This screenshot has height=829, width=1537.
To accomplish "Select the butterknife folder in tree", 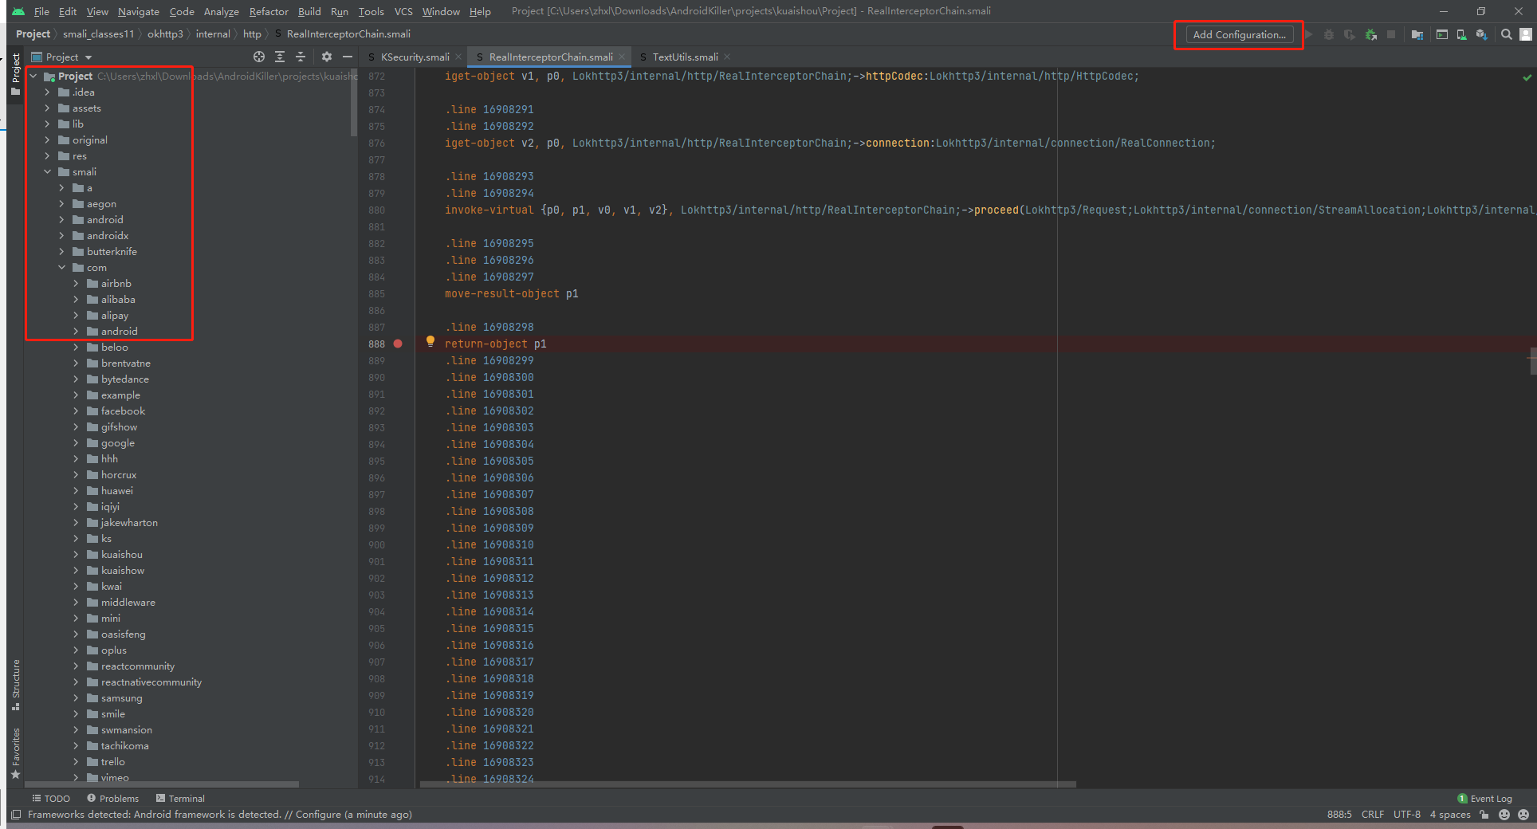I will [111, 251].
